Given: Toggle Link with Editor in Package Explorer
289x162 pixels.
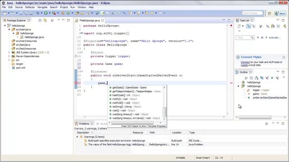Looking at the screenshot, I should (x=45, y=20).
